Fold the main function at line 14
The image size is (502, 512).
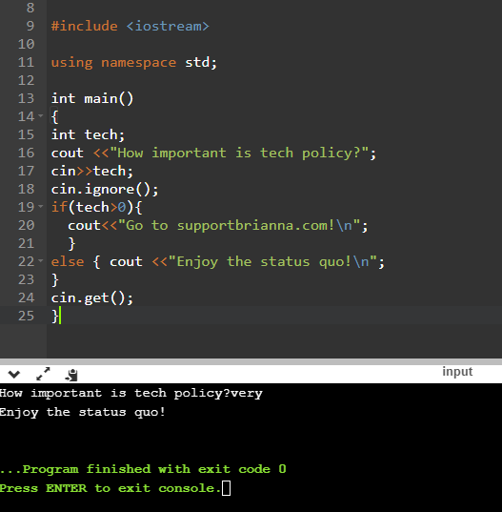[x=40, y=115]
